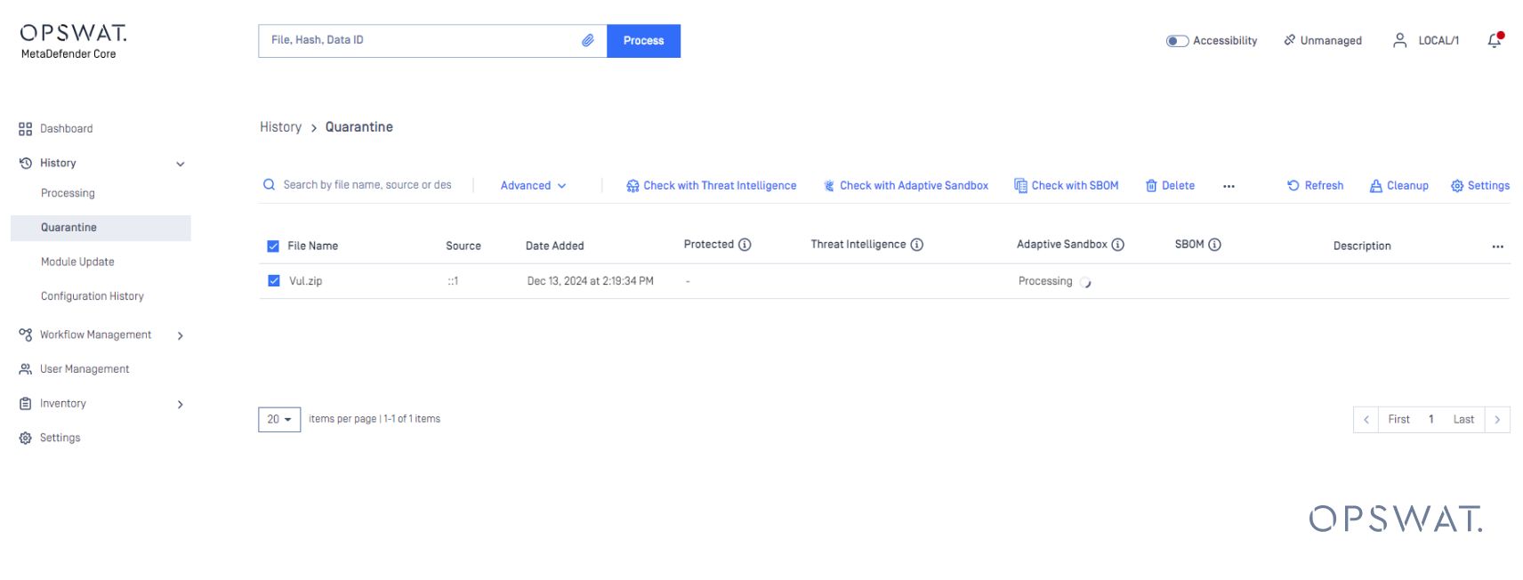The width and height of the screenshot is (1523, 580).
Task: Toggle the Accessibility switch
Action: [x=1177, y=41]
